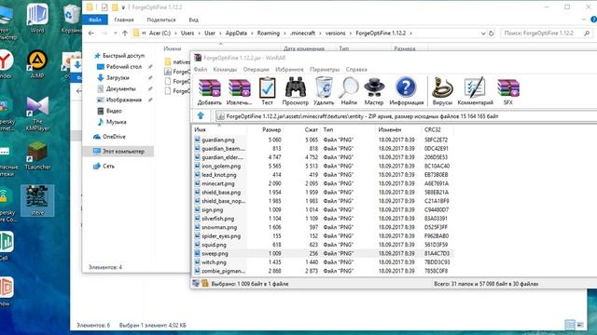Open WinRAR menu Операции
Viewport: 597px width, 335px height.
tap(256, 70)
